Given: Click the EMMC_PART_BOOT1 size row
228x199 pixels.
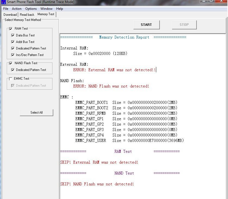Looking at the screenshot, I should tap(126, 102).
